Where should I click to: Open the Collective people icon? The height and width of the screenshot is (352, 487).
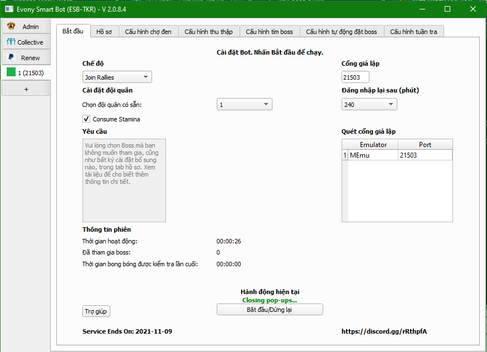11,42
